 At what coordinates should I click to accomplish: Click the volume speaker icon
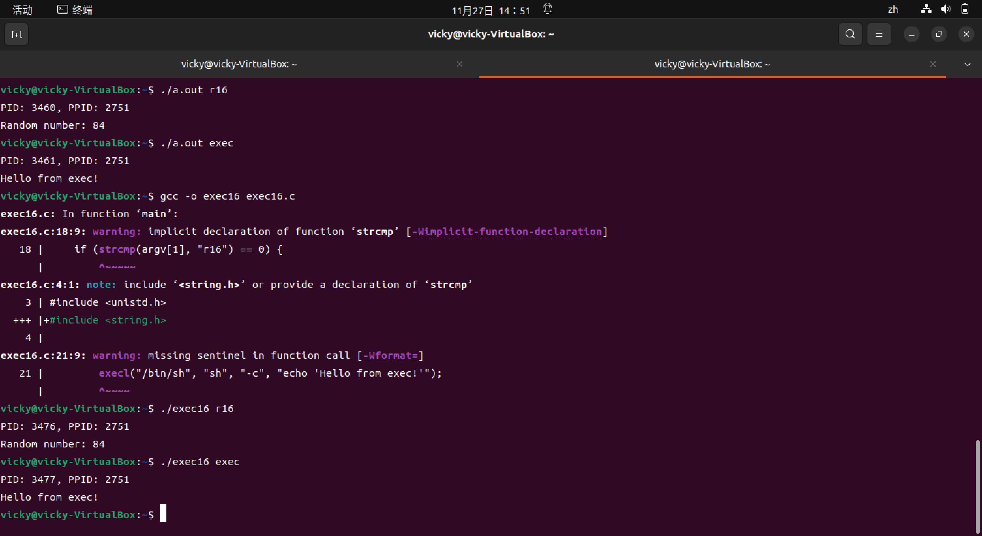(x=946, y=9)
